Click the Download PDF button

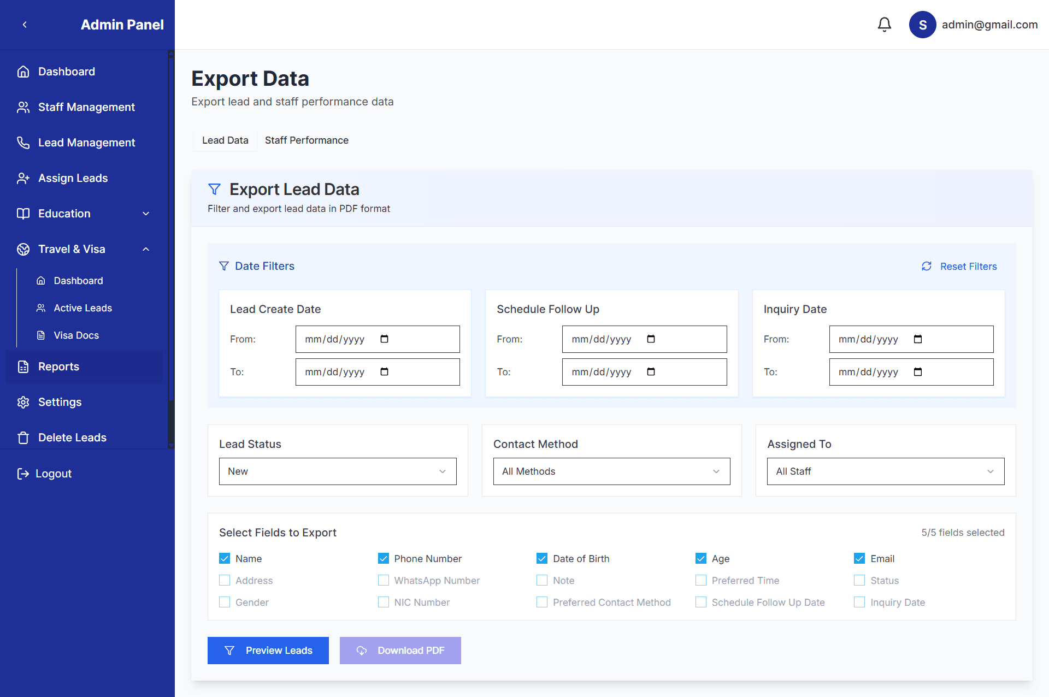tap(400, 651)
